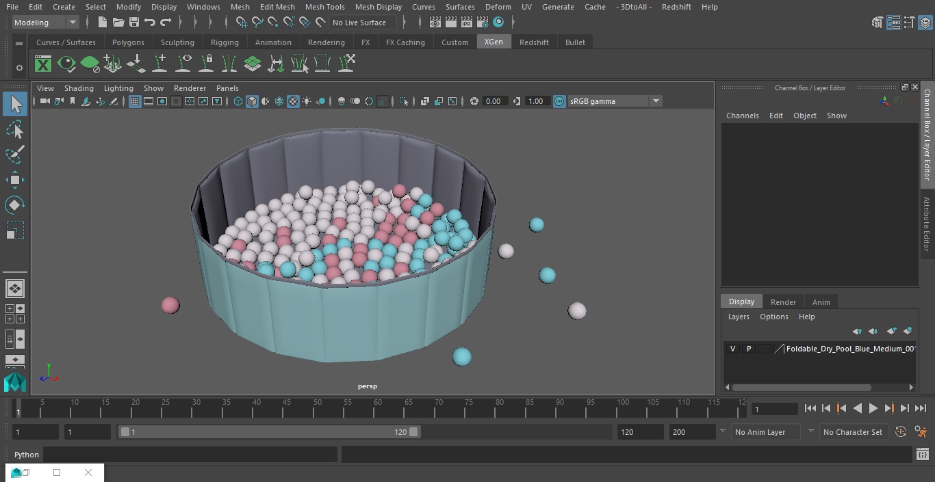This screenshot has width=935, height=482.
Task: Open the shelf menu lines icon above the gear
Action: tap(19, 42)
